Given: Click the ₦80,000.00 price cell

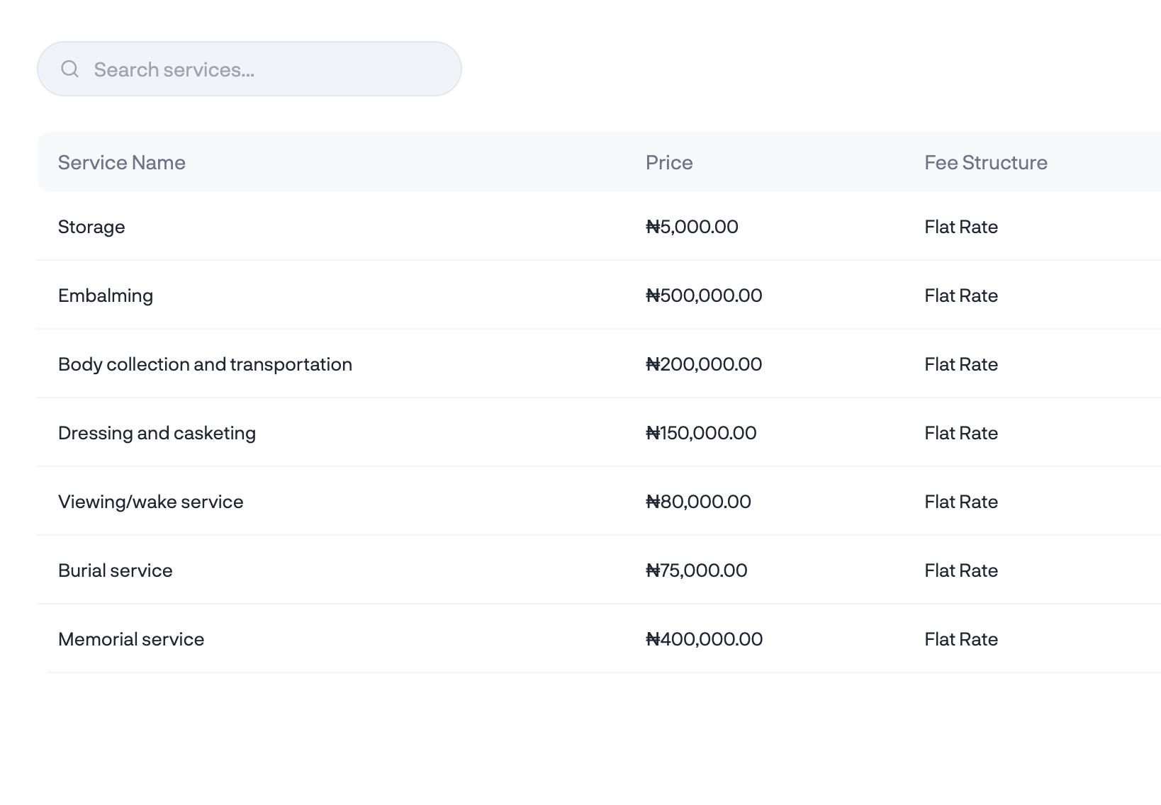Looking at the screenshot, I should pyautogui.click(x=698, y=502).
